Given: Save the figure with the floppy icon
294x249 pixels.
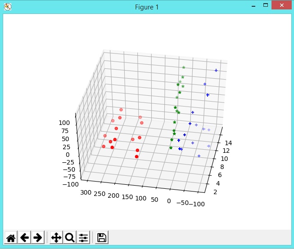Looking at the screenshot, I should (x=102, y=237).
